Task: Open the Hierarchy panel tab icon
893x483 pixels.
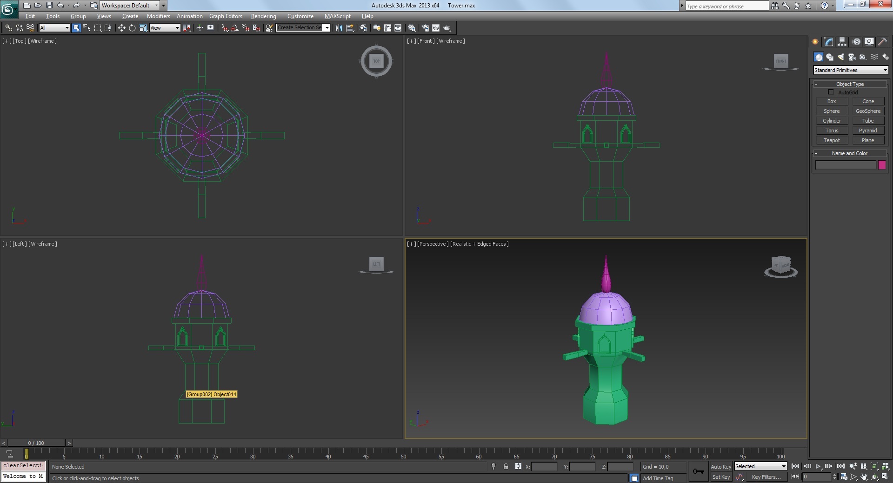Action: 842,42
